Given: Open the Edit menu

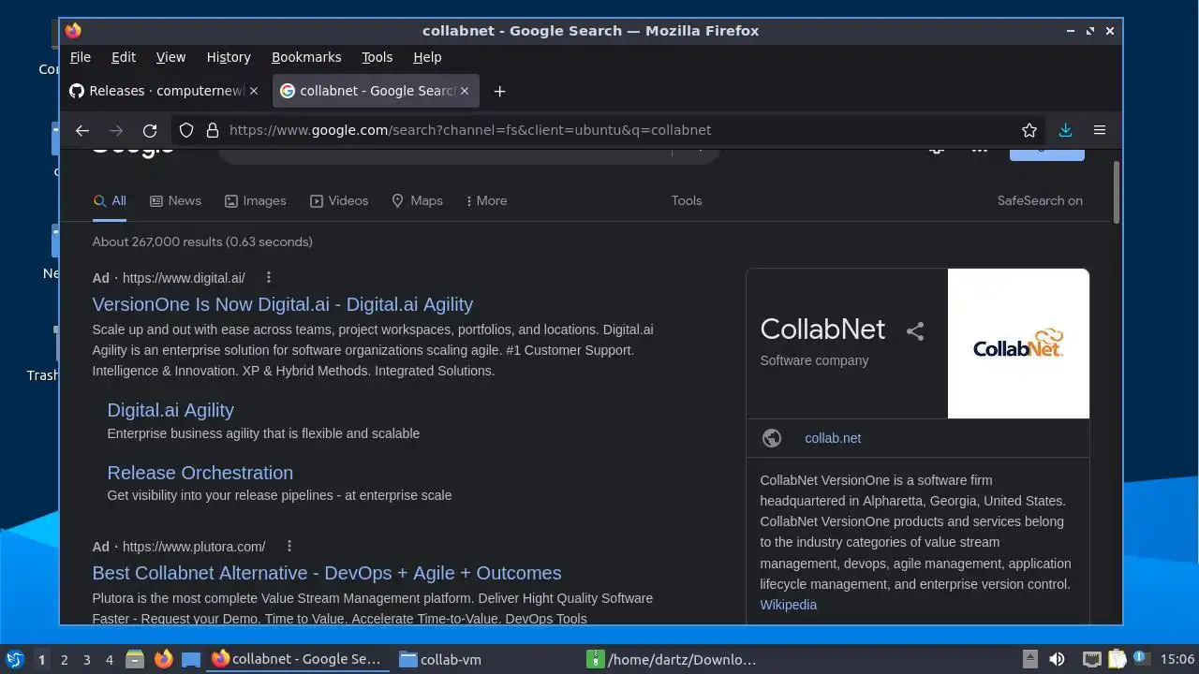Looking at the screenshot, I should (x=124, y=57).
